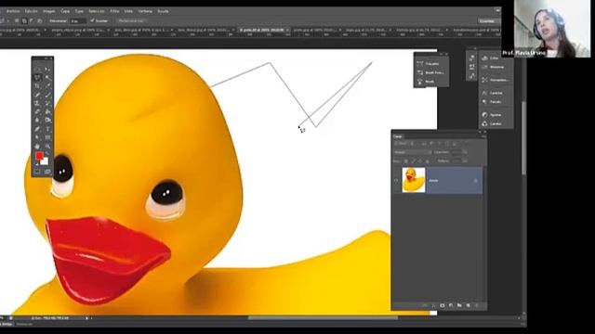
Task: Delete layer trash icon
Action: pyautogui.click(x=477, y=305)
